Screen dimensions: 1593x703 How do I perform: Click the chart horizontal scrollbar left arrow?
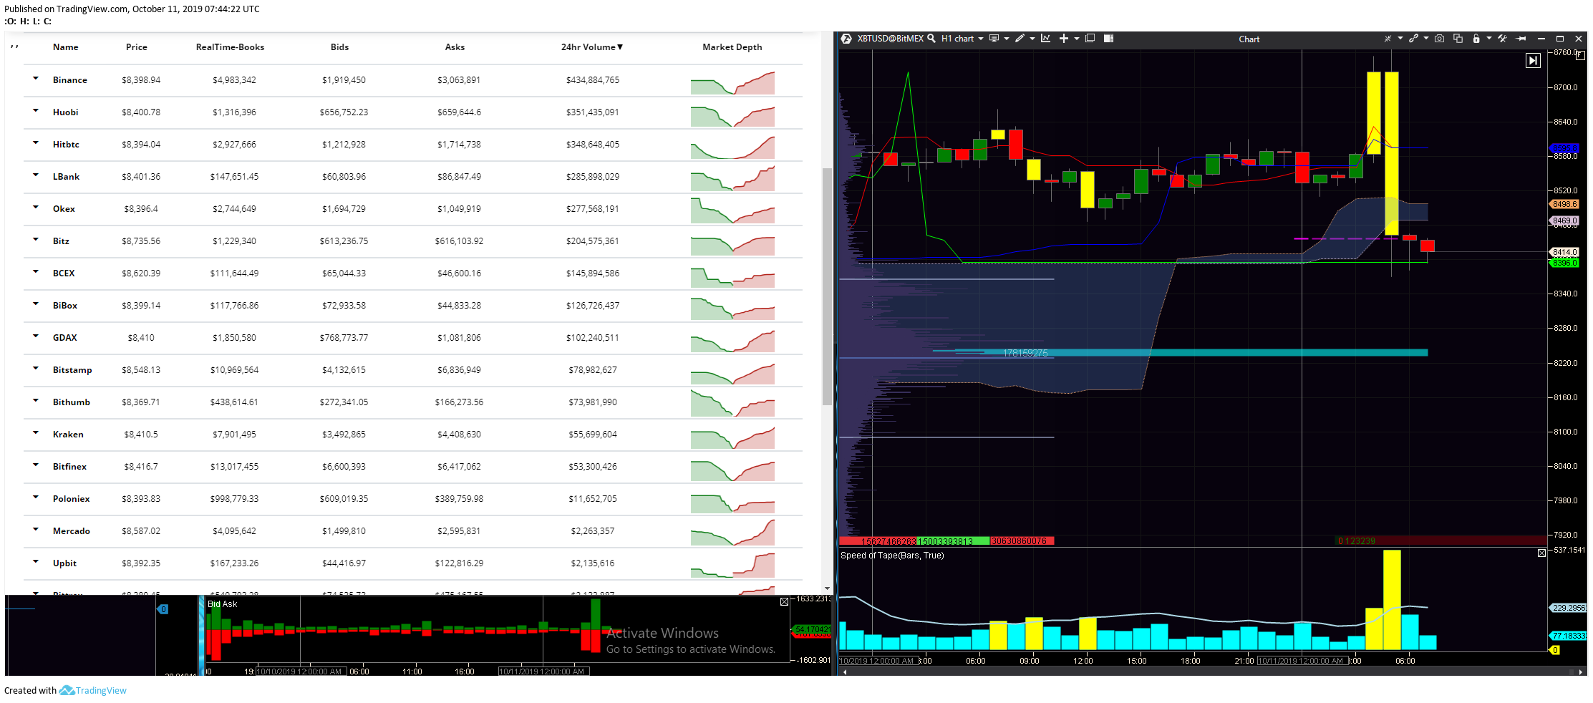(845, 672)
